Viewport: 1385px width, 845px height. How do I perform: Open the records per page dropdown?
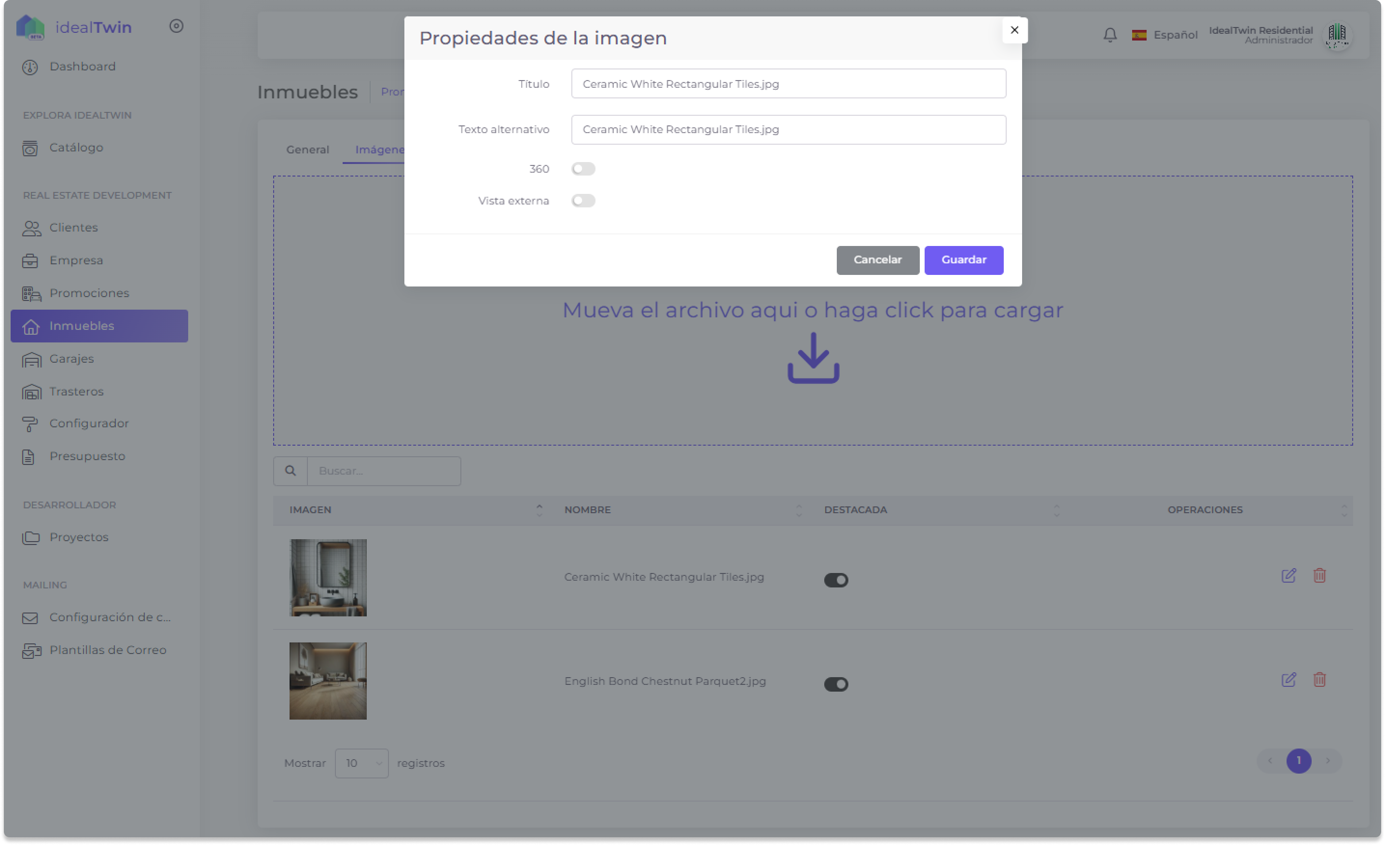coord(361,763)
